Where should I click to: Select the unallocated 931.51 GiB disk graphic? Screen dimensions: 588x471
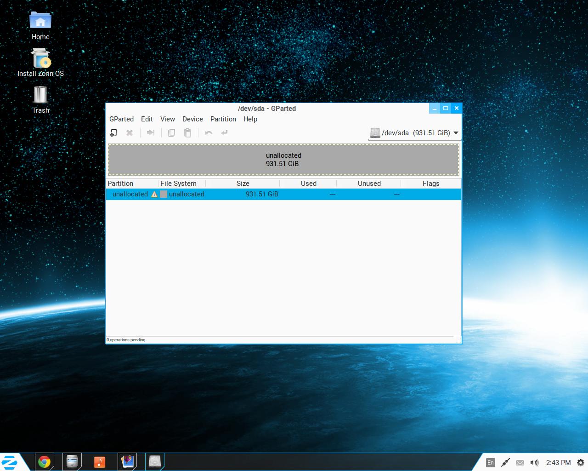click(283, 160)
